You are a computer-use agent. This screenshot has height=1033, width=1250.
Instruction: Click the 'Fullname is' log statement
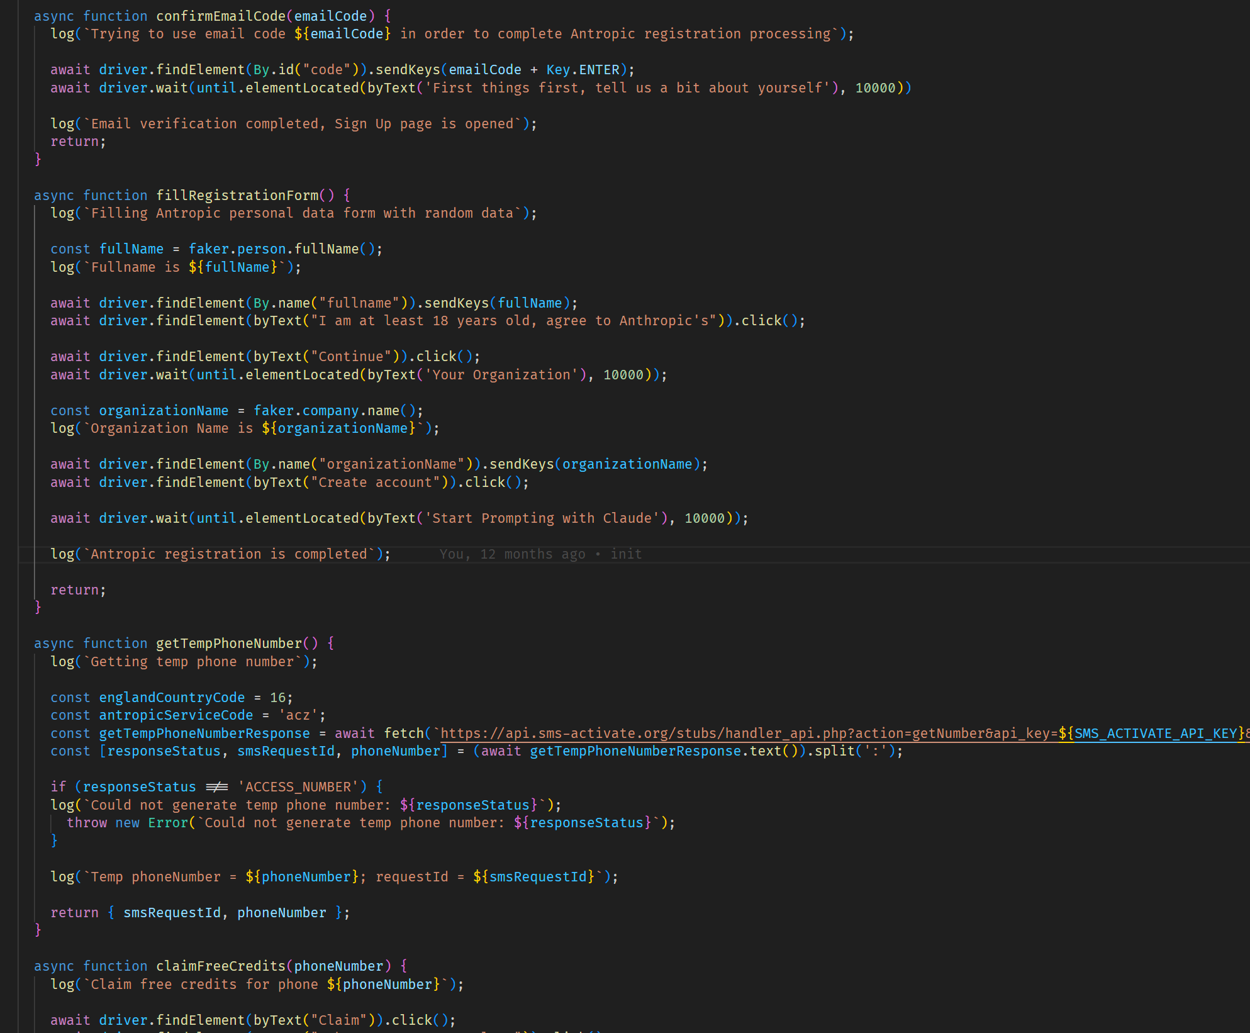point(176,267)
